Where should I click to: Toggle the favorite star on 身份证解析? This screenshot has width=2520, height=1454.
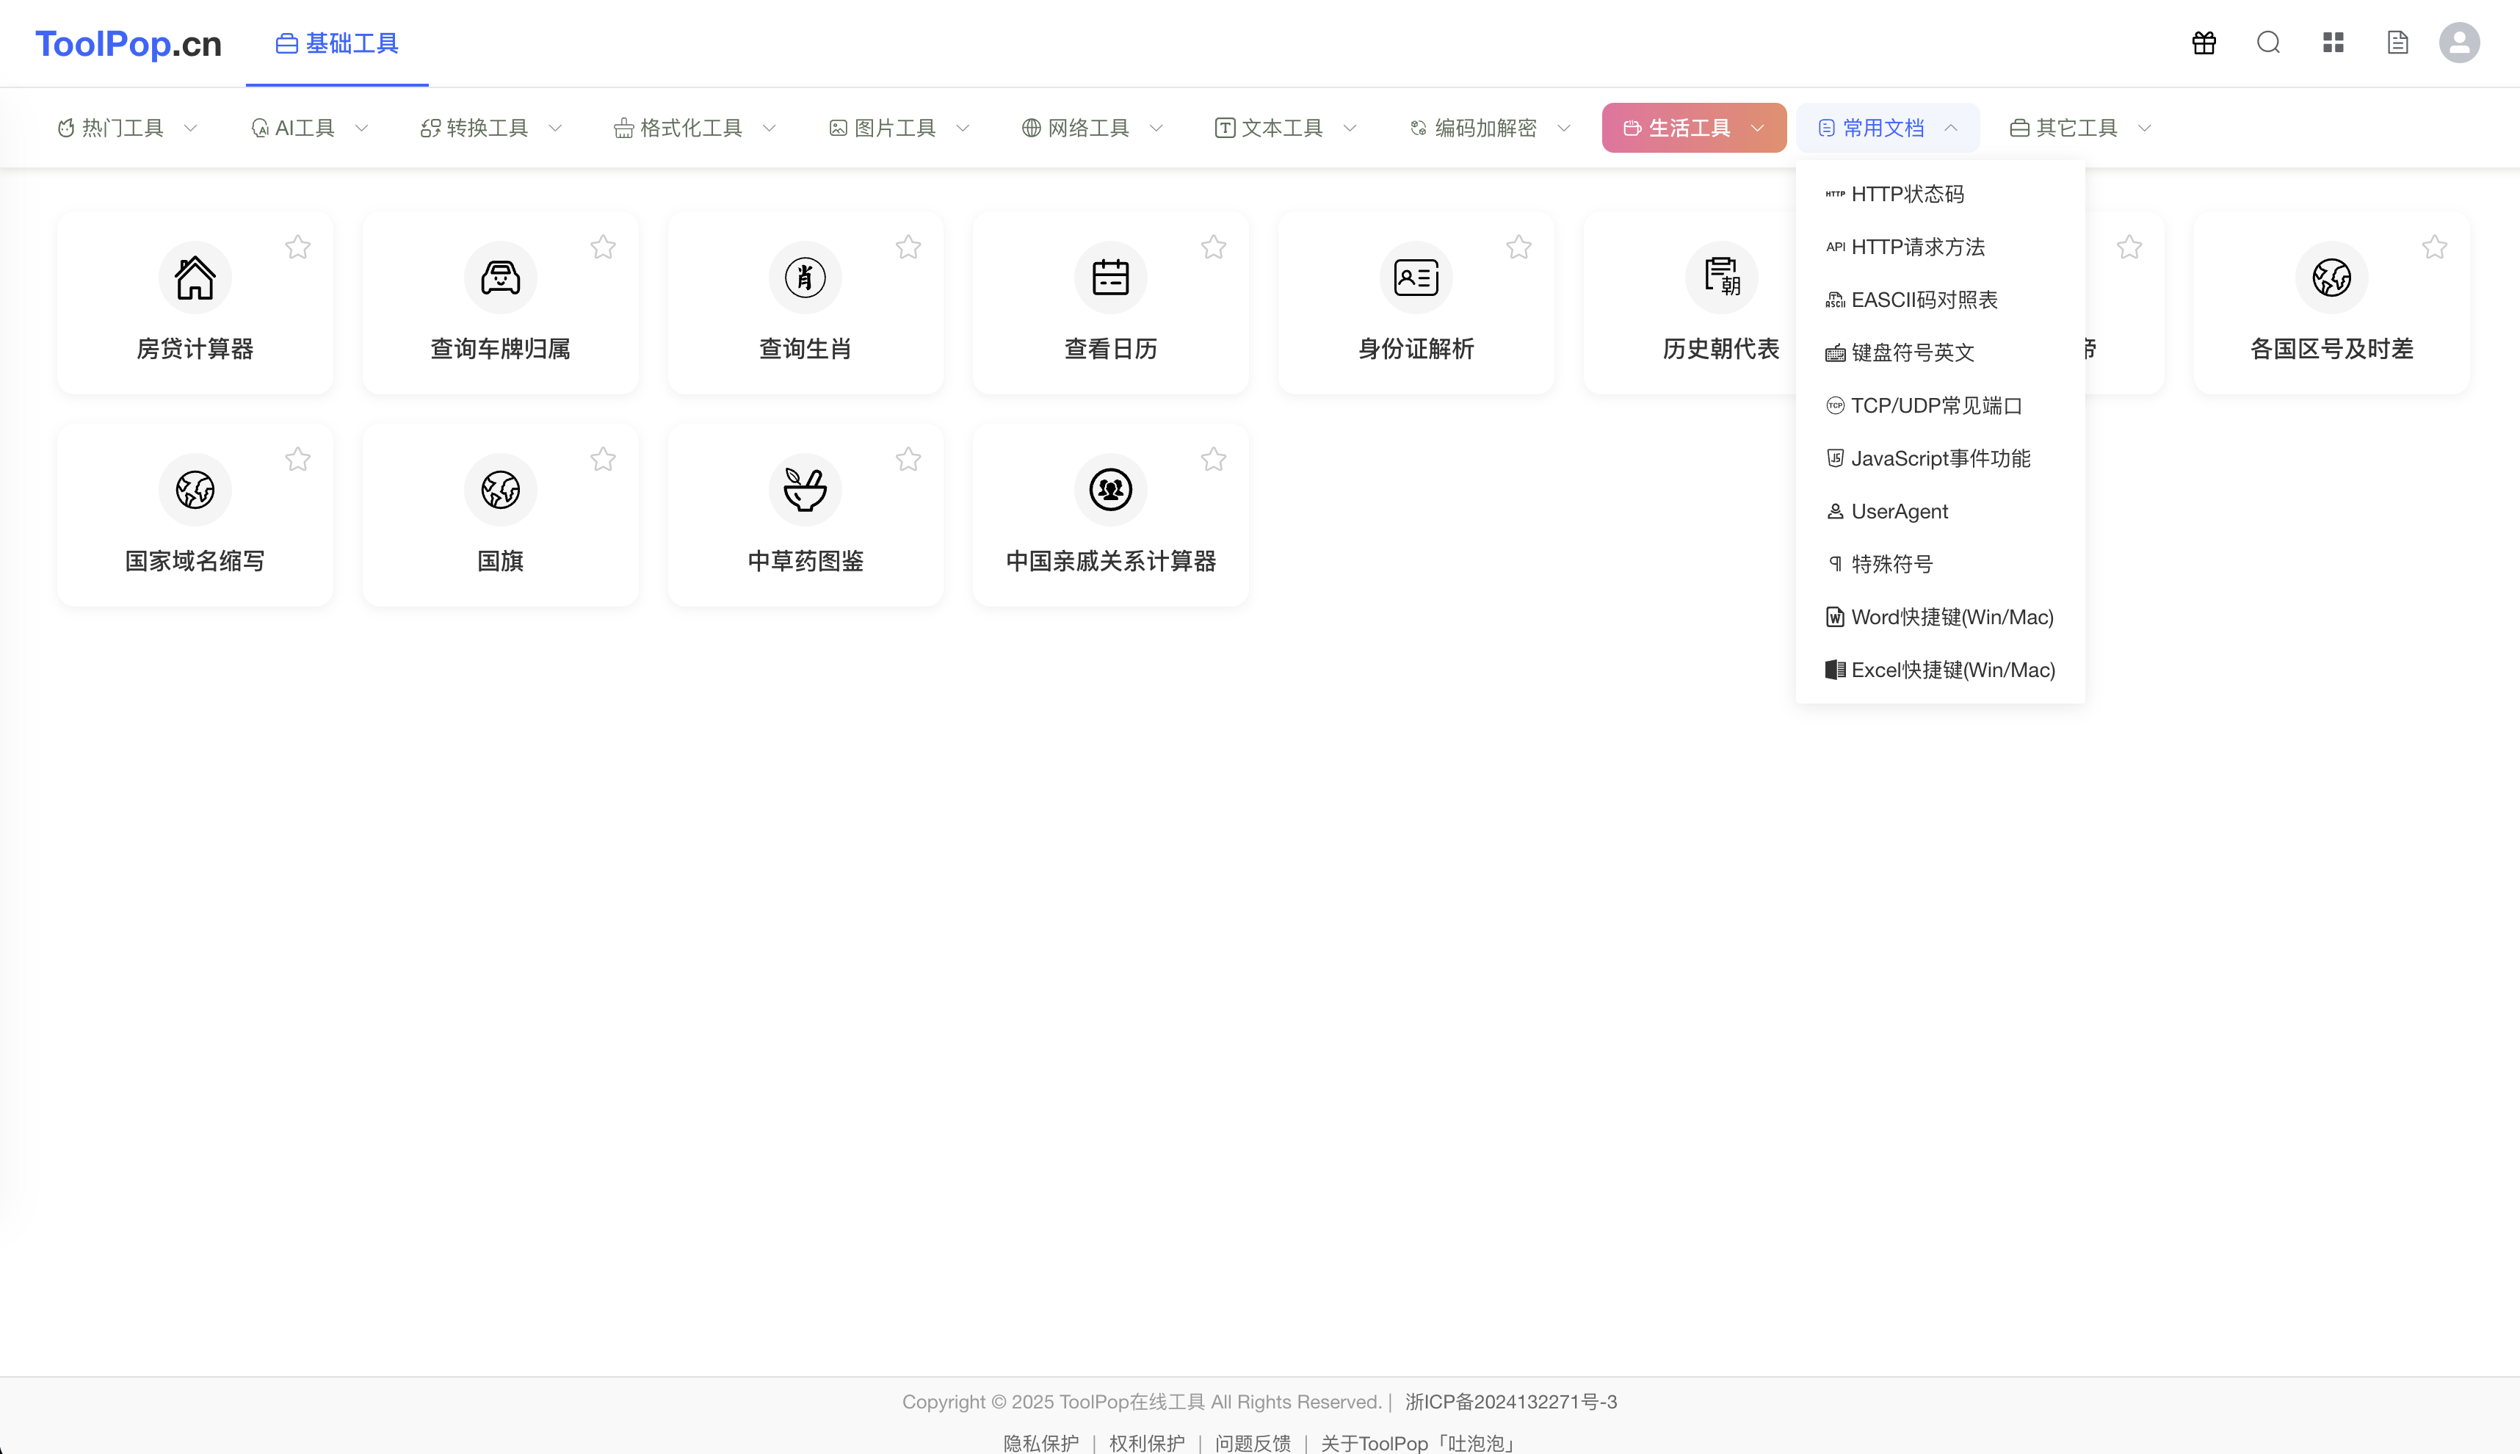pos(1518,247)
